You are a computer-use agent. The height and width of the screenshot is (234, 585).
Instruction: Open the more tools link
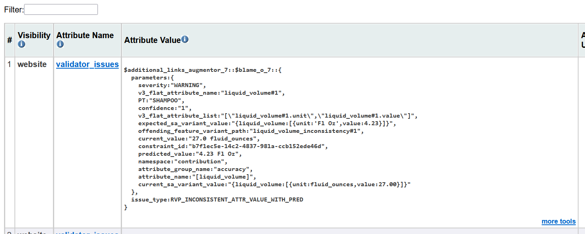pos(559,221)
